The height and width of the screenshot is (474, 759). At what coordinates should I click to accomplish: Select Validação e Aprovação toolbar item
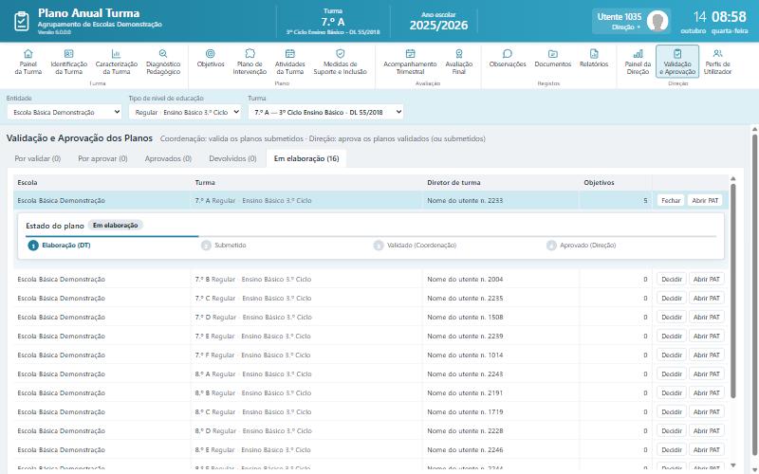(677, 62)
